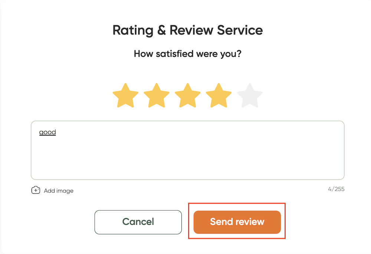Set the rating to three stars
371x254 pixels.
(x=188, y=96)
